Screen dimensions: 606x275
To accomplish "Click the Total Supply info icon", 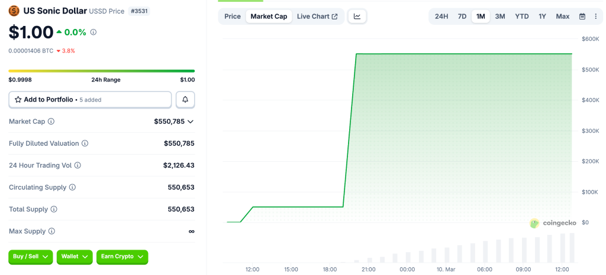I will pos(54,209).
